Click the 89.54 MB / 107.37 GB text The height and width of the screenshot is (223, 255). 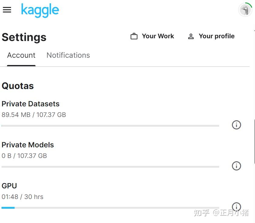pos(34,115)
